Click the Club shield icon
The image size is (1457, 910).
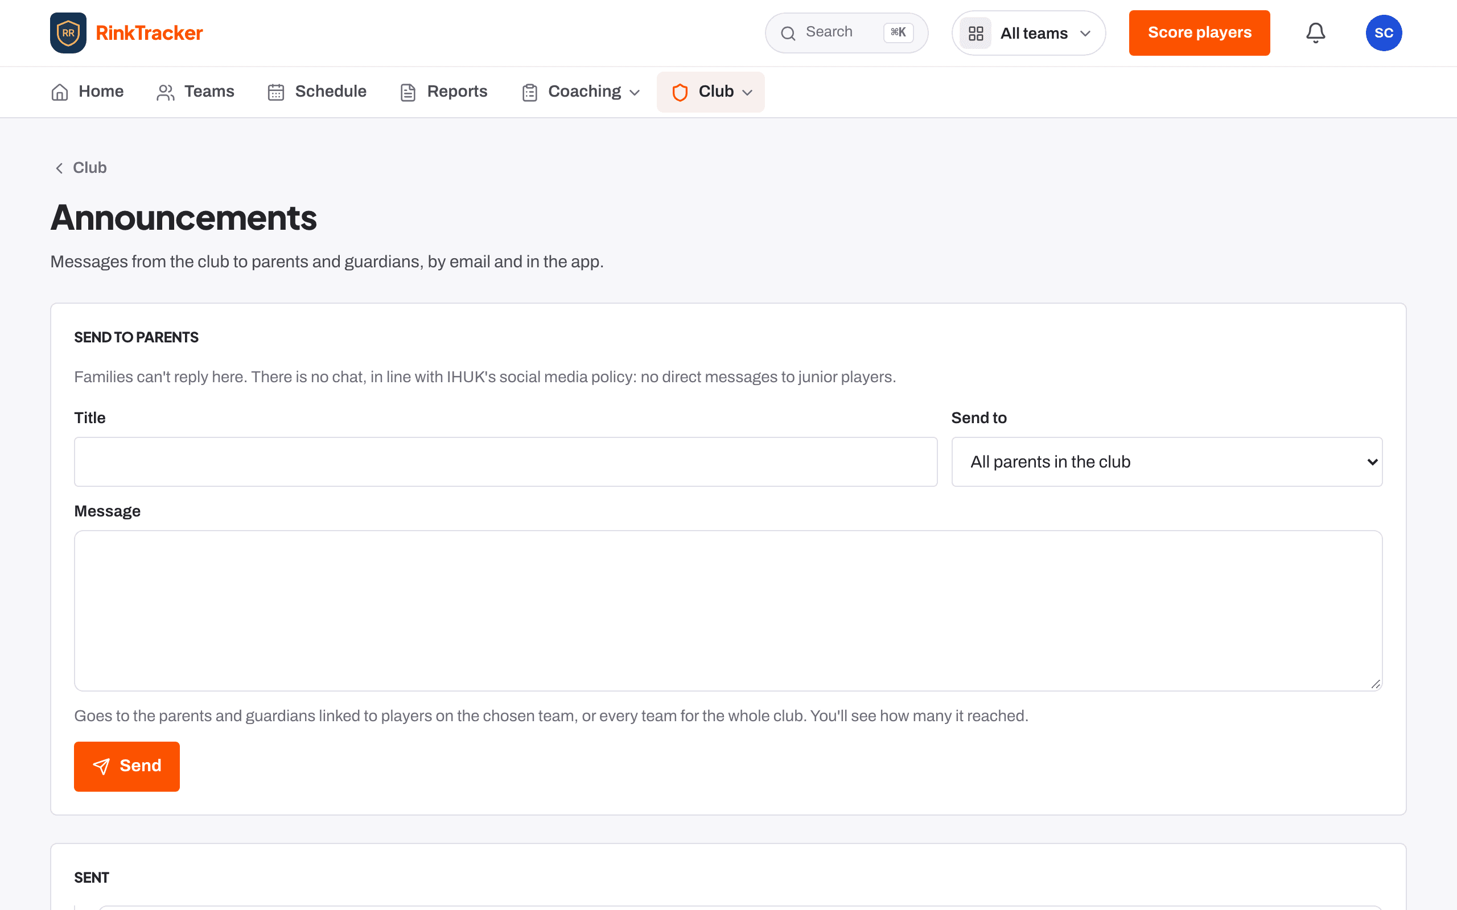coord(680,92)
